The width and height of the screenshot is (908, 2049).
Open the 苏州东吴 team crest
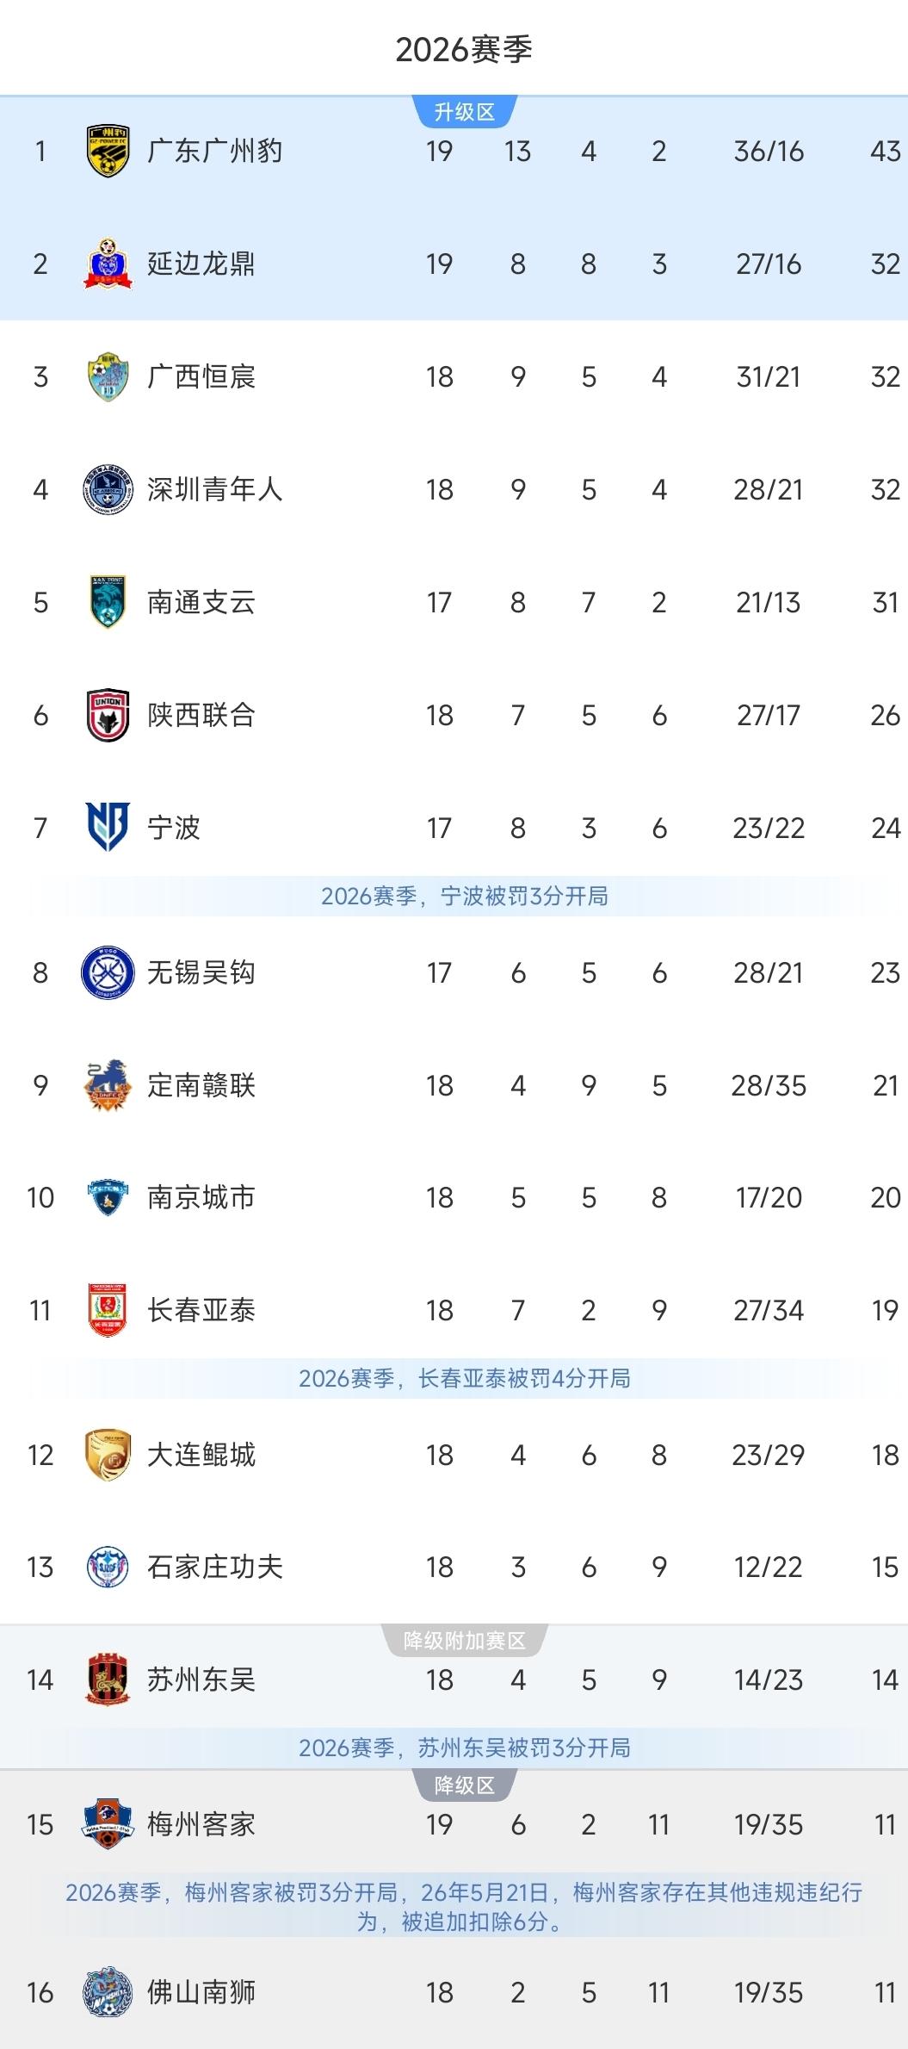pyautogui.click(x=108, y=1680)
